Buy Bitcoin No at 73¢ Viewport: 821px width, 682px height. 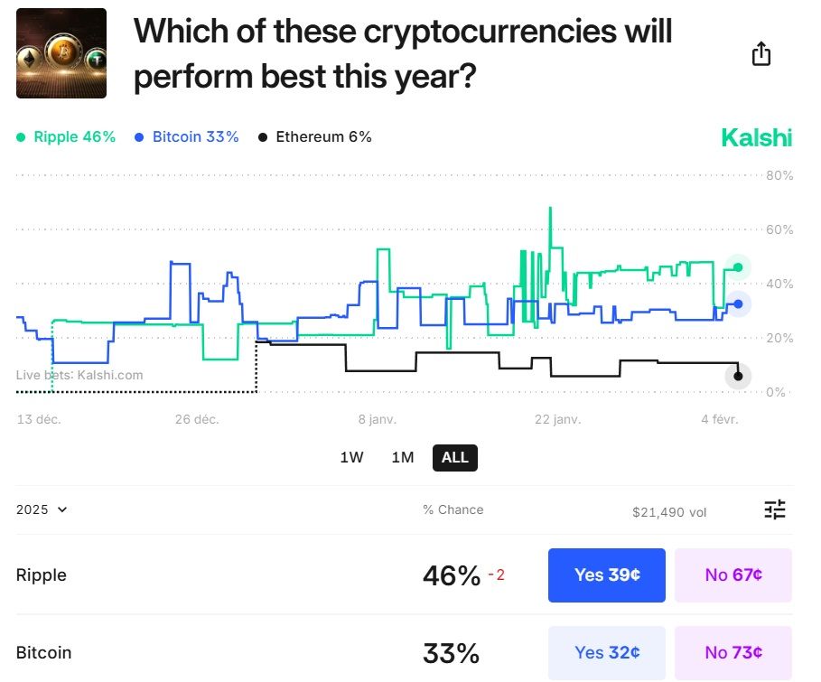point(733,652)
